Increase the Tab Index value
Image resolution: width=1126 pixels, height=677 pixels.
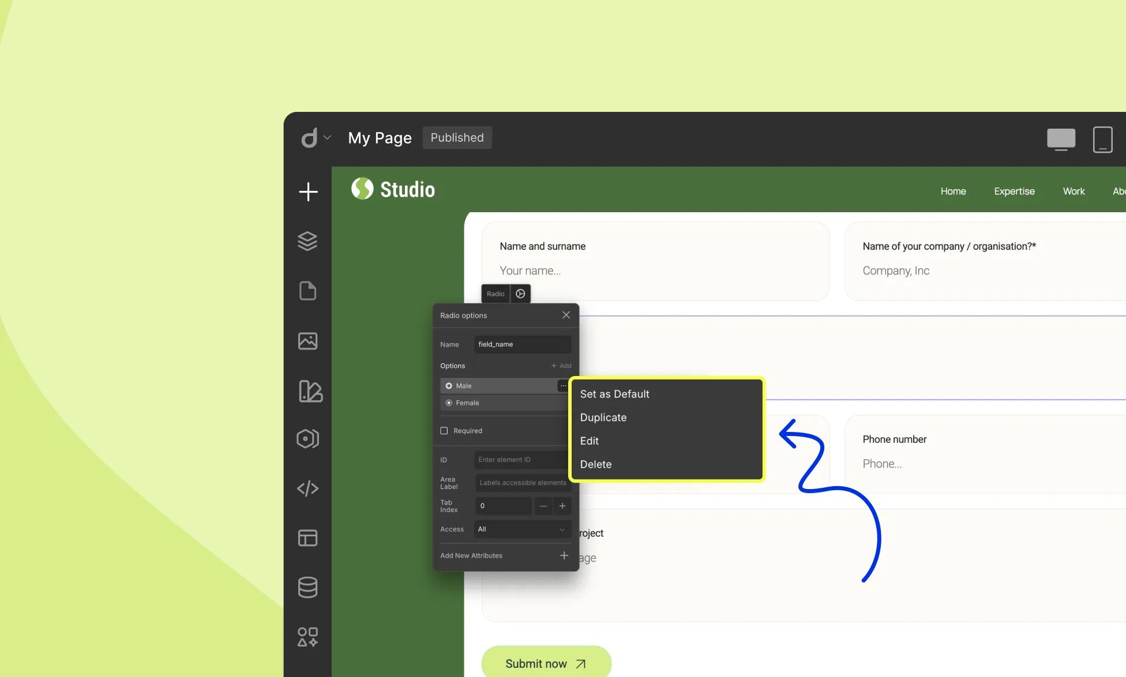(562, 506)
